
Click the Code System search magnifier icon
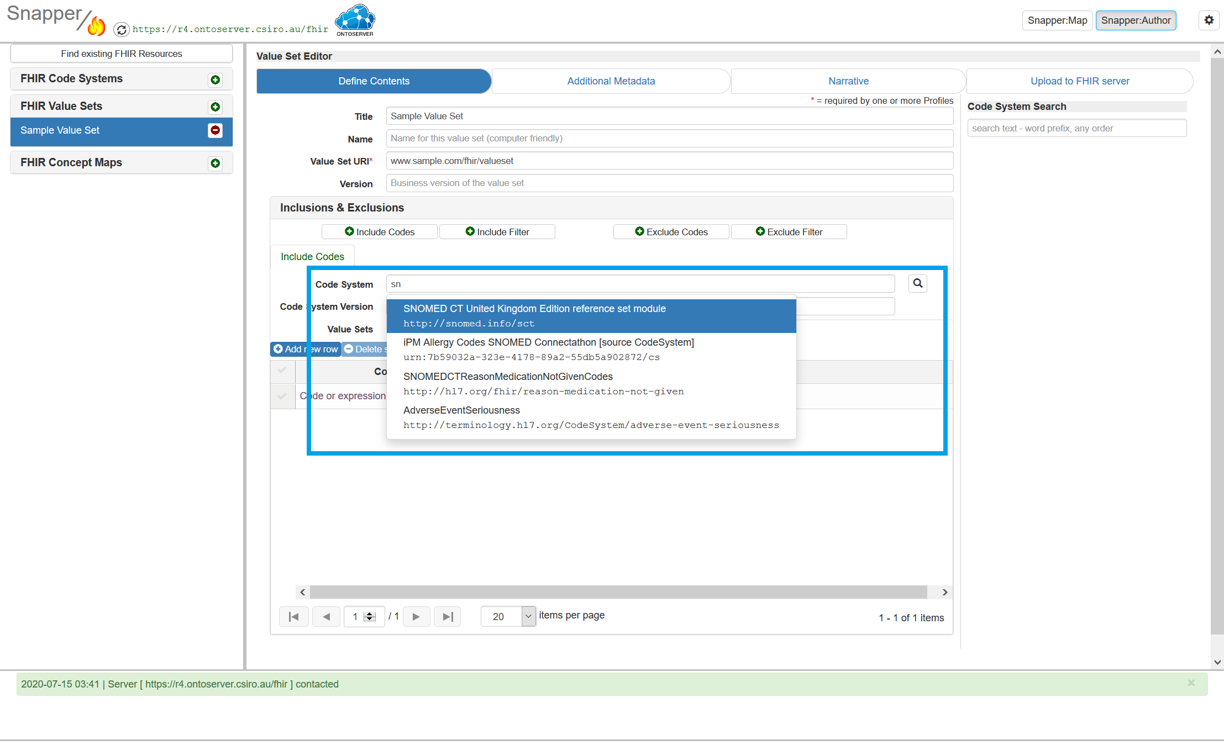pyautogui.click(x=918, y=283)
